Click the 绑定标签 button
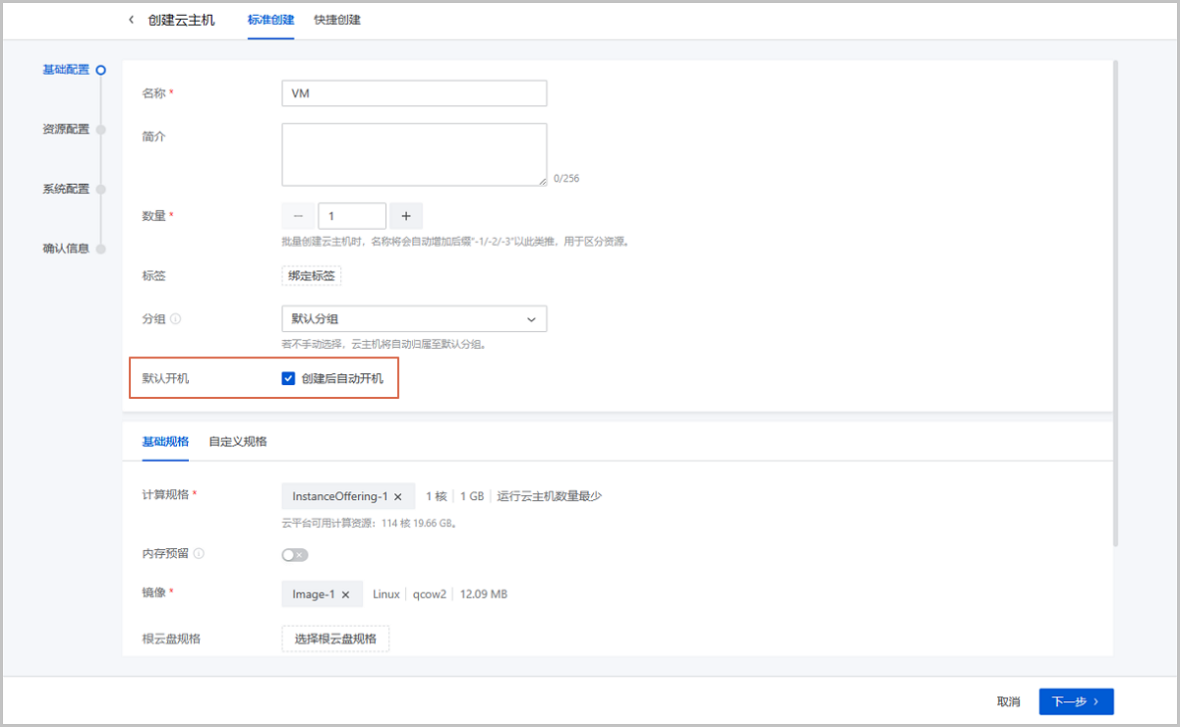Image resolution: width=1180 pixels, height=727 pixels. coord(312,276)
